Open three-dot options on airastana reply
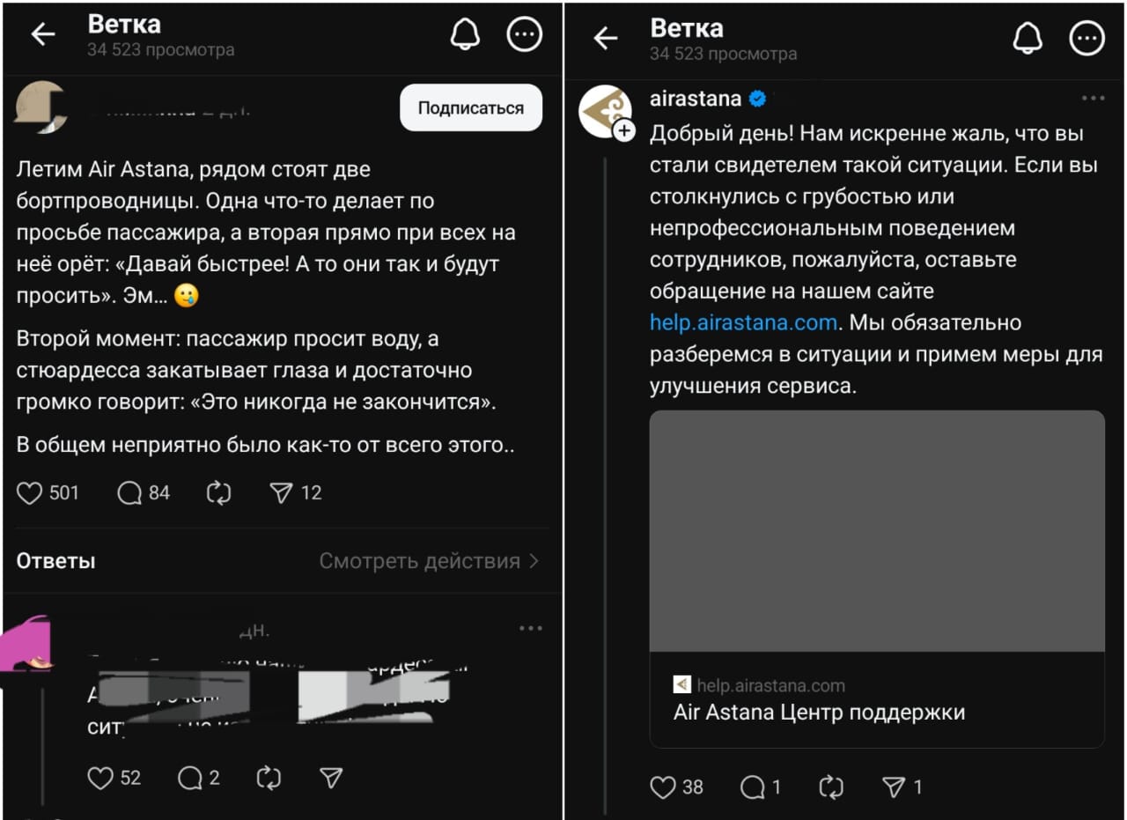Image resolution: width=1127 pixels, height=820 pixels. (1093, 98)
